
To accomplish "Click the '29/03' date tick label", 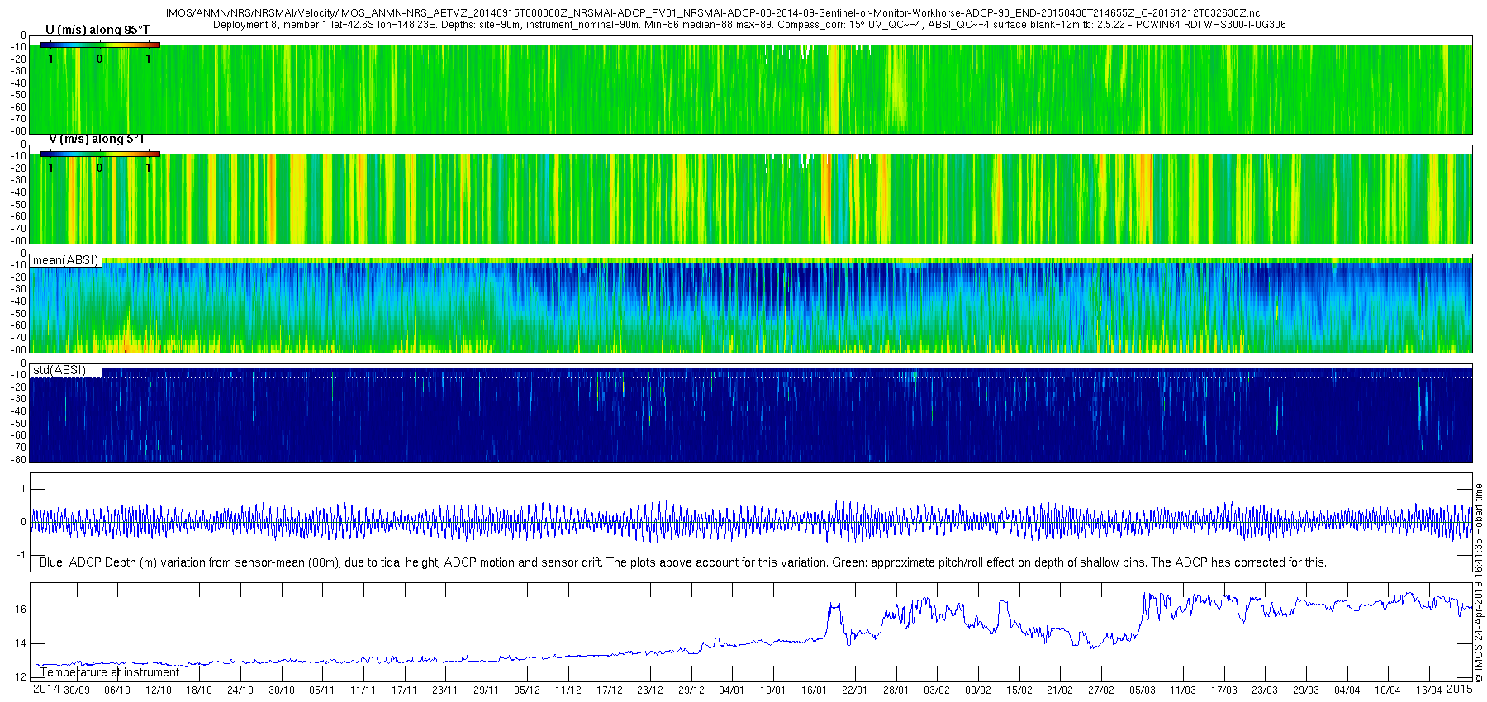I will click(x=1306, y=690).
